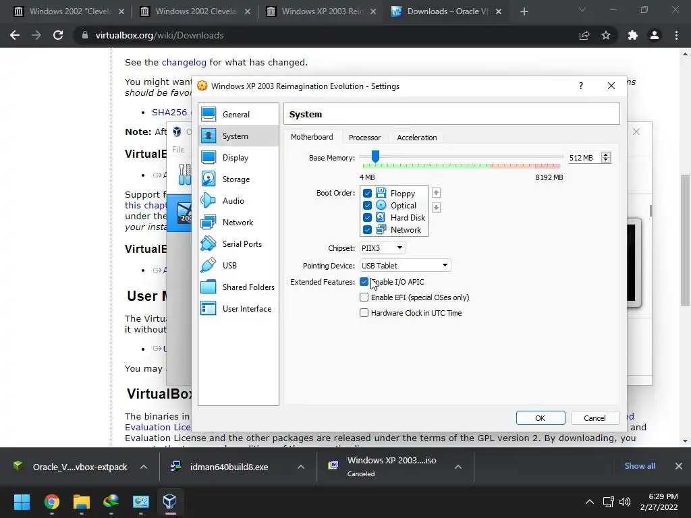Open the Storage settings icon
The width and height of the screenshot is (691, 518).
click(209, 179)
